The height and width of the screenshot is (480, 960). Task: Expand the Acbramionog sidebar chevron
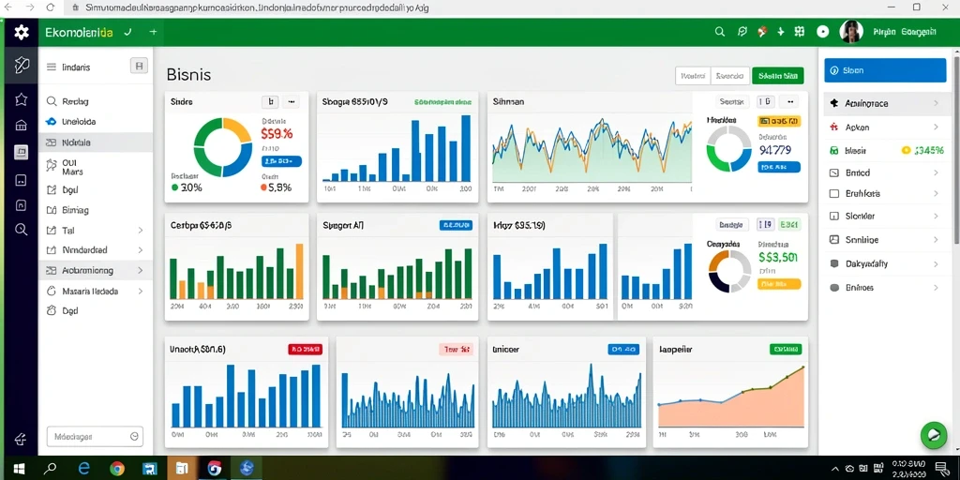[x=141, y=270]
